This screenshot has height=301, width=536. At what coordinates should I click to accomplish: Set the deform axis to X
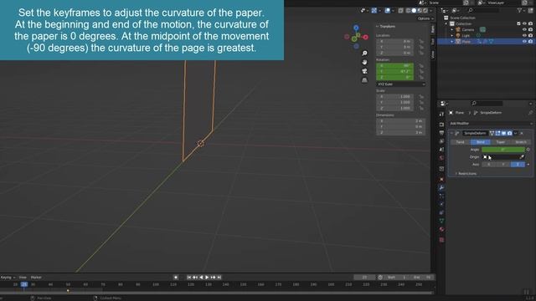(489, 165)
